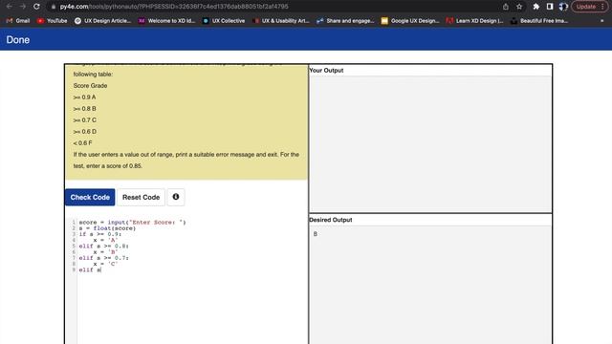This screenshot has width=612, height=344.
Task: Toggle the browser side panel icon
Action: (x=550, y=7)
